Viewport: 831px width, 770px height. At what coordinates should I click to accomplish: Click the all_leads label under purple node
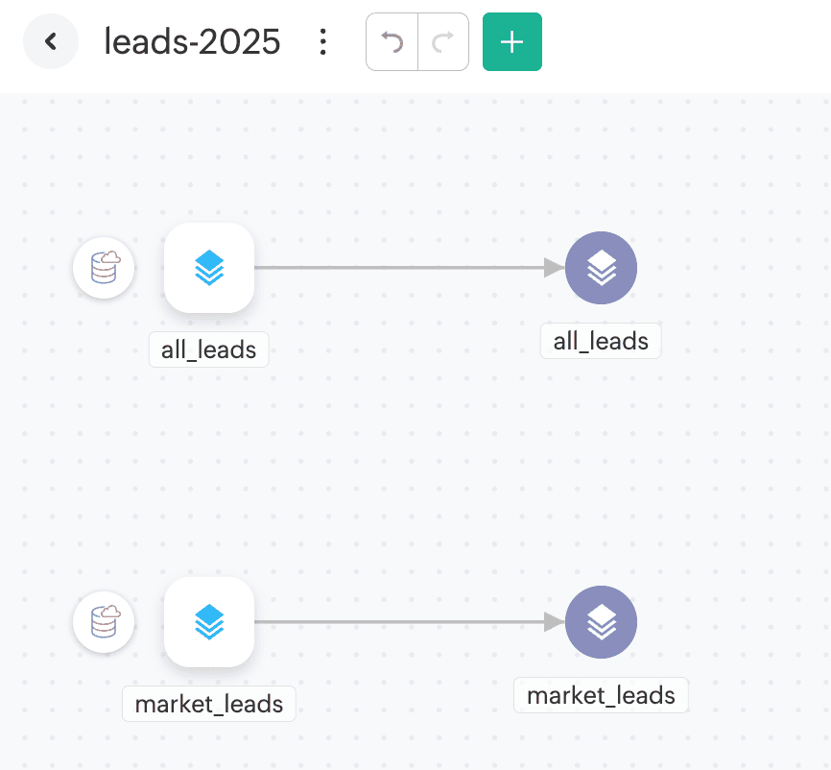point(602,341)
